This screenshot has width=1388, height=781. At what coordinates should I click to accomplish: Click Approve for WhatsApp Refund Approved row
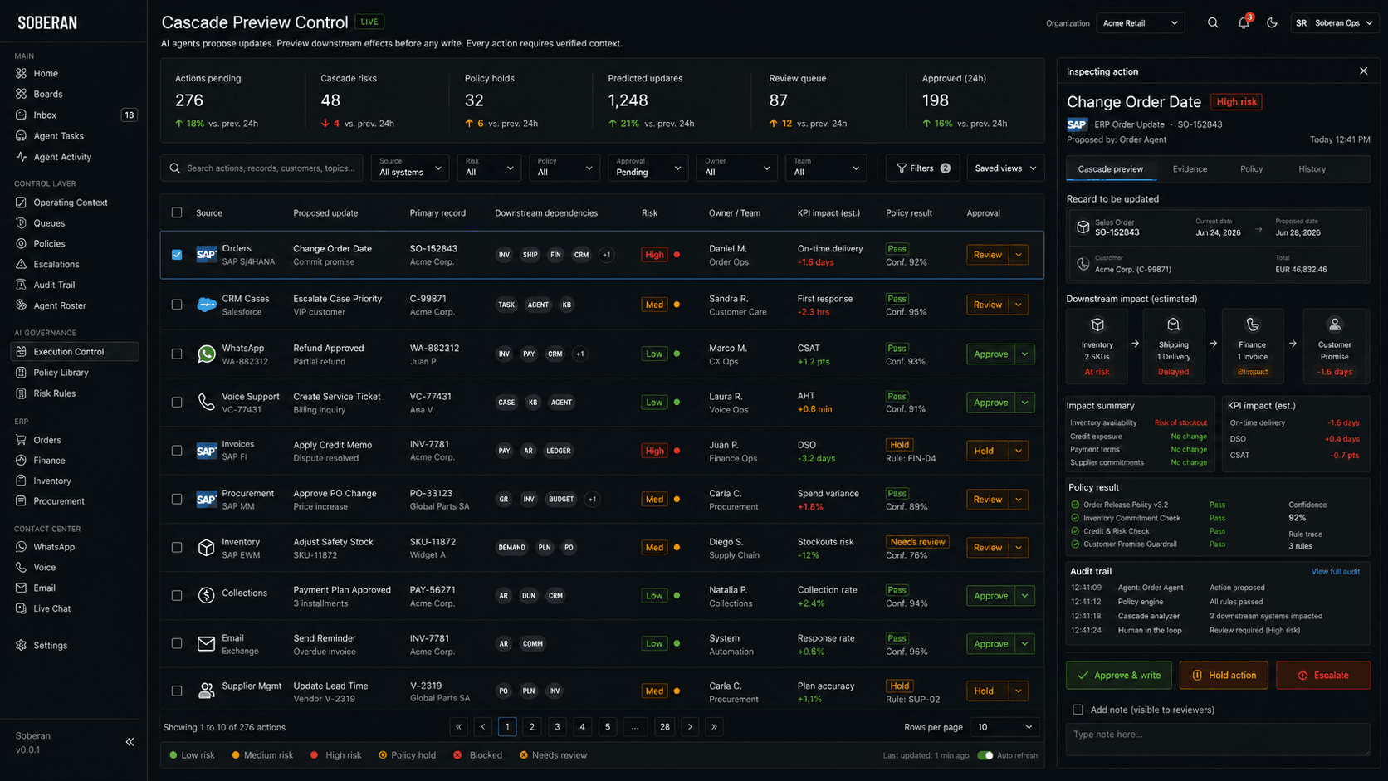[x=990, y=354]
